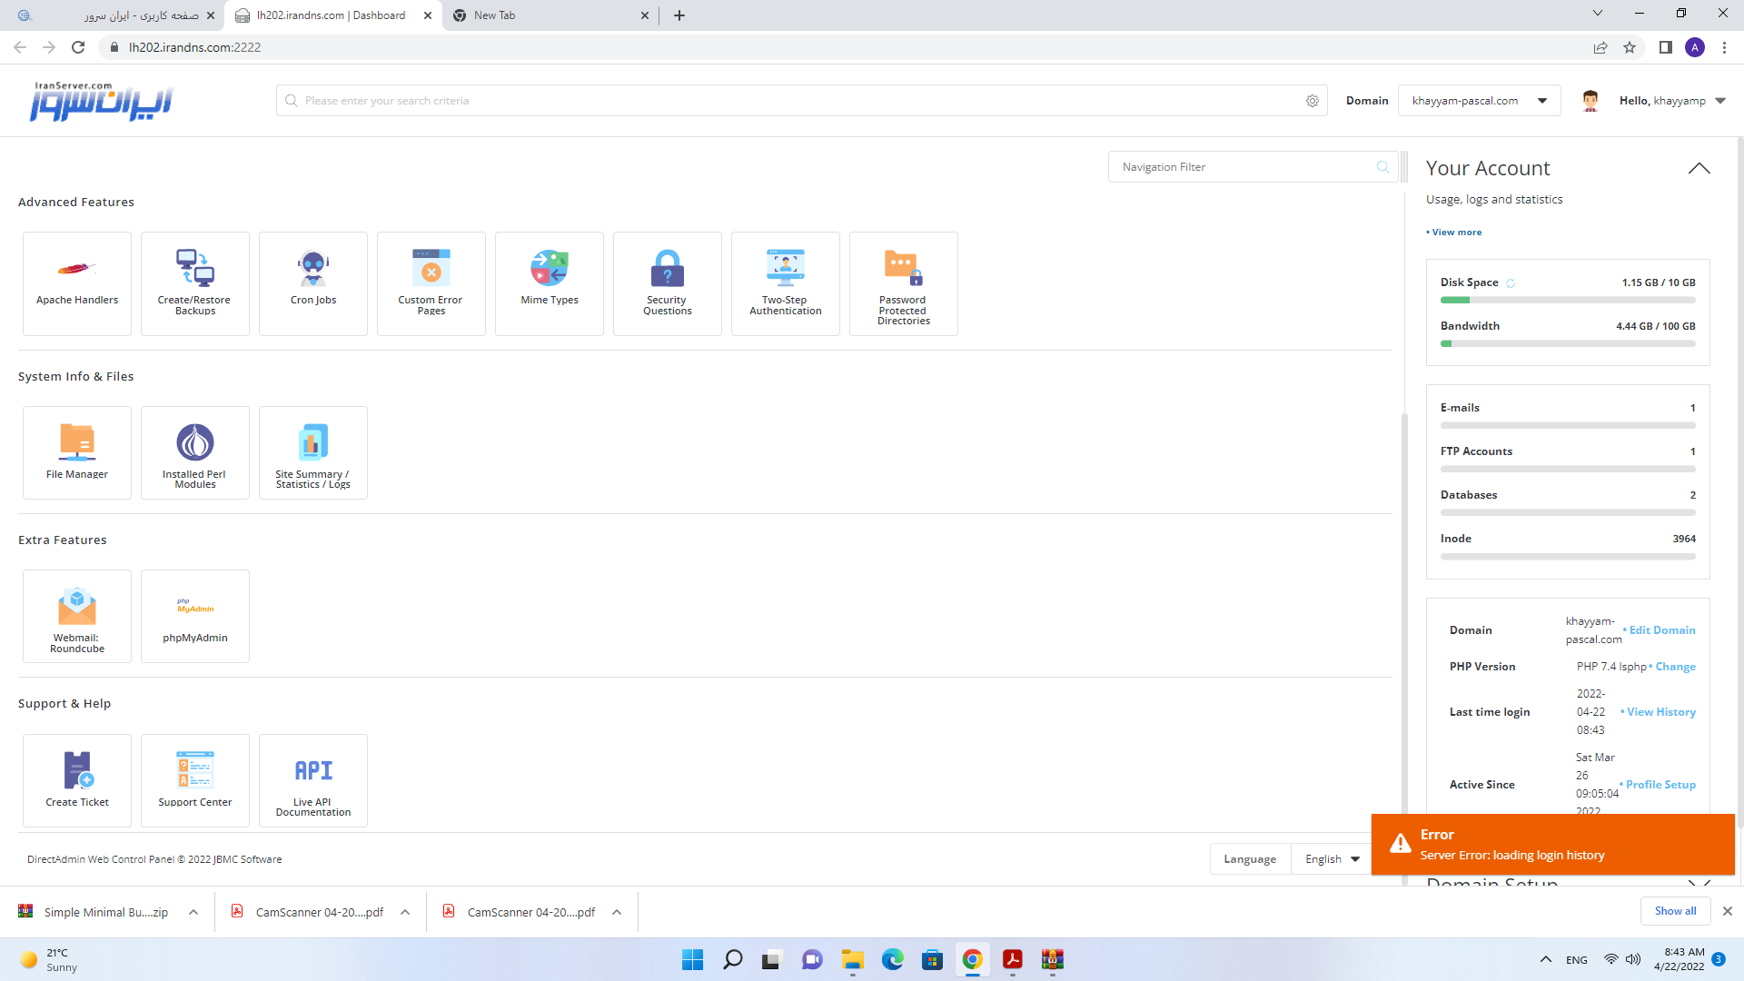Collapse the Your Account panel
The width and height of the screenshot is (1744, 981).
click(x=1699, y=169)
